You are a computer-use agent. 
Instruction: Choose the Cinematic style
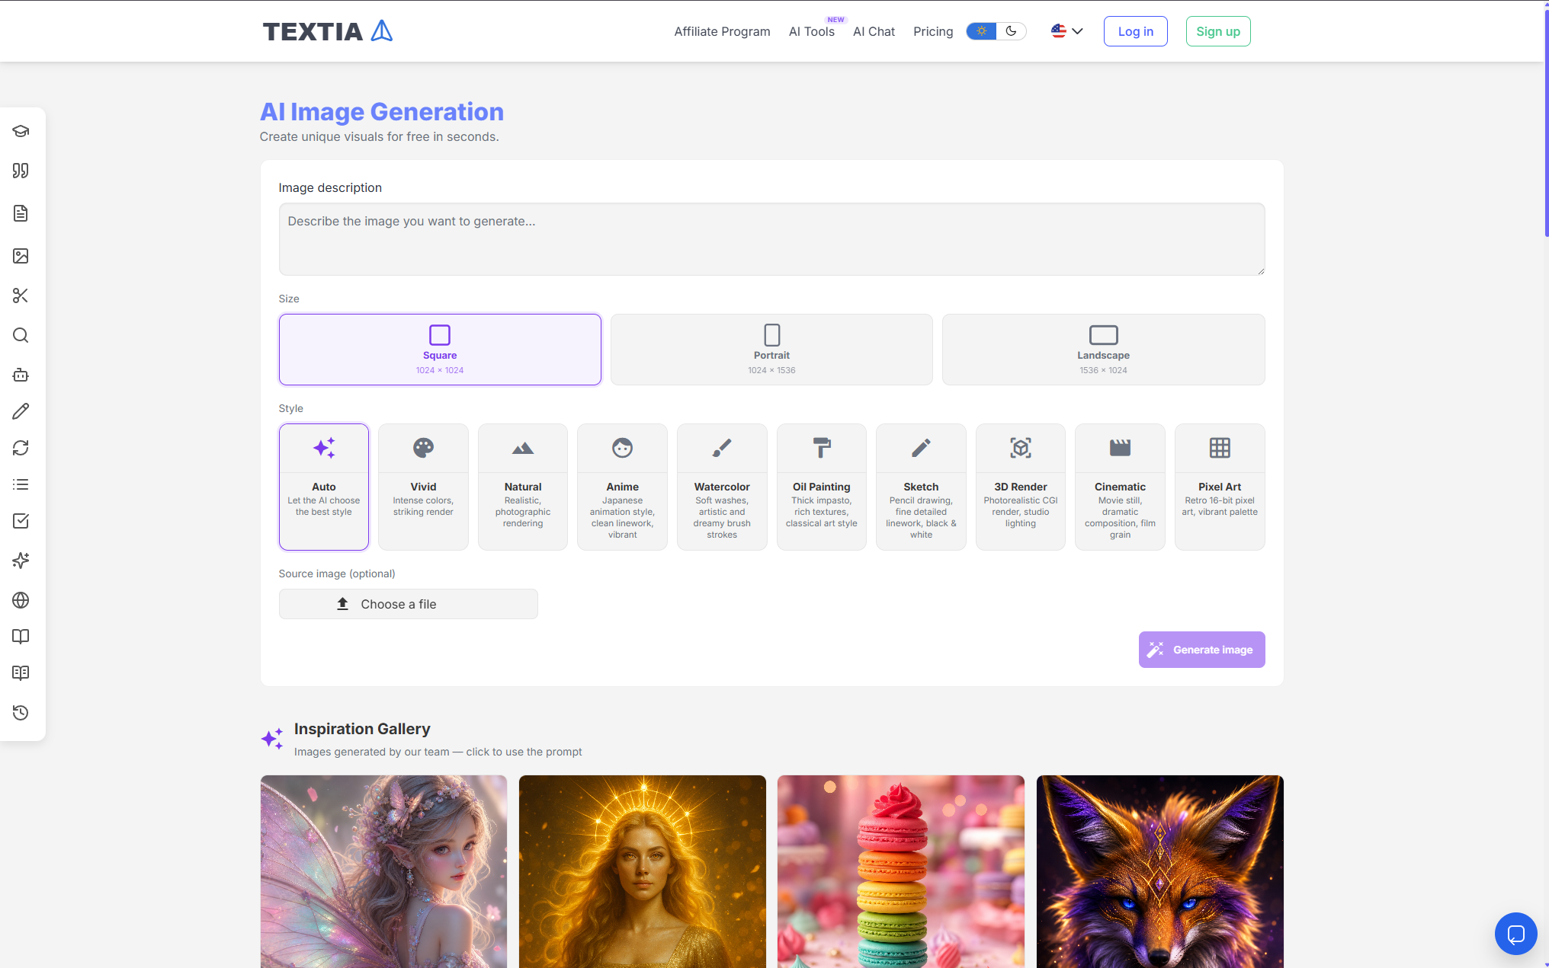coord(1120,487)
